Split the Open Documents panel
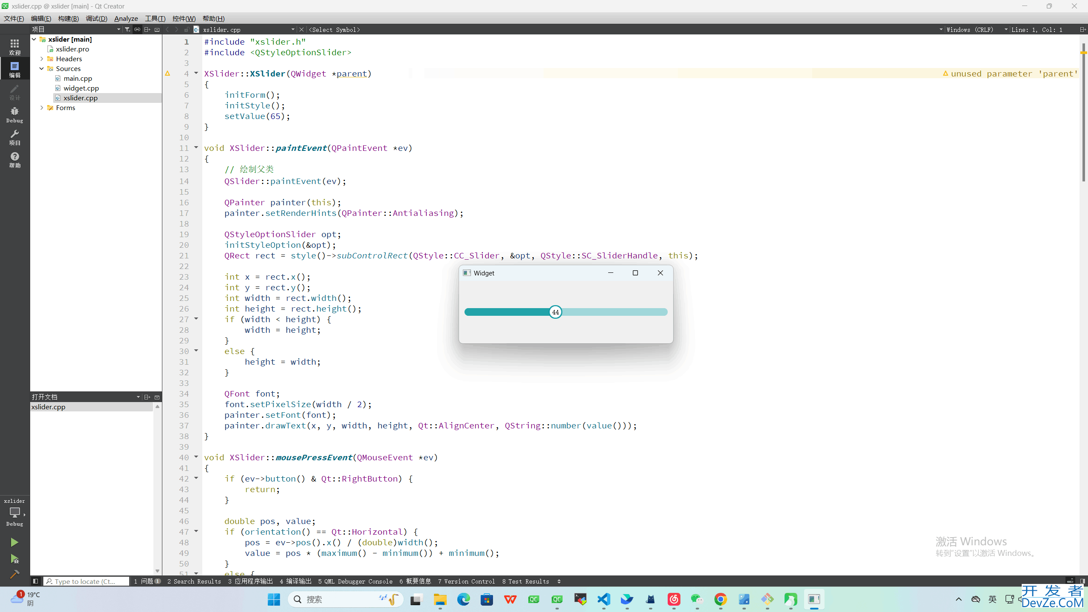The width and height of the screenshot is (1088, 612). point(147,397)
